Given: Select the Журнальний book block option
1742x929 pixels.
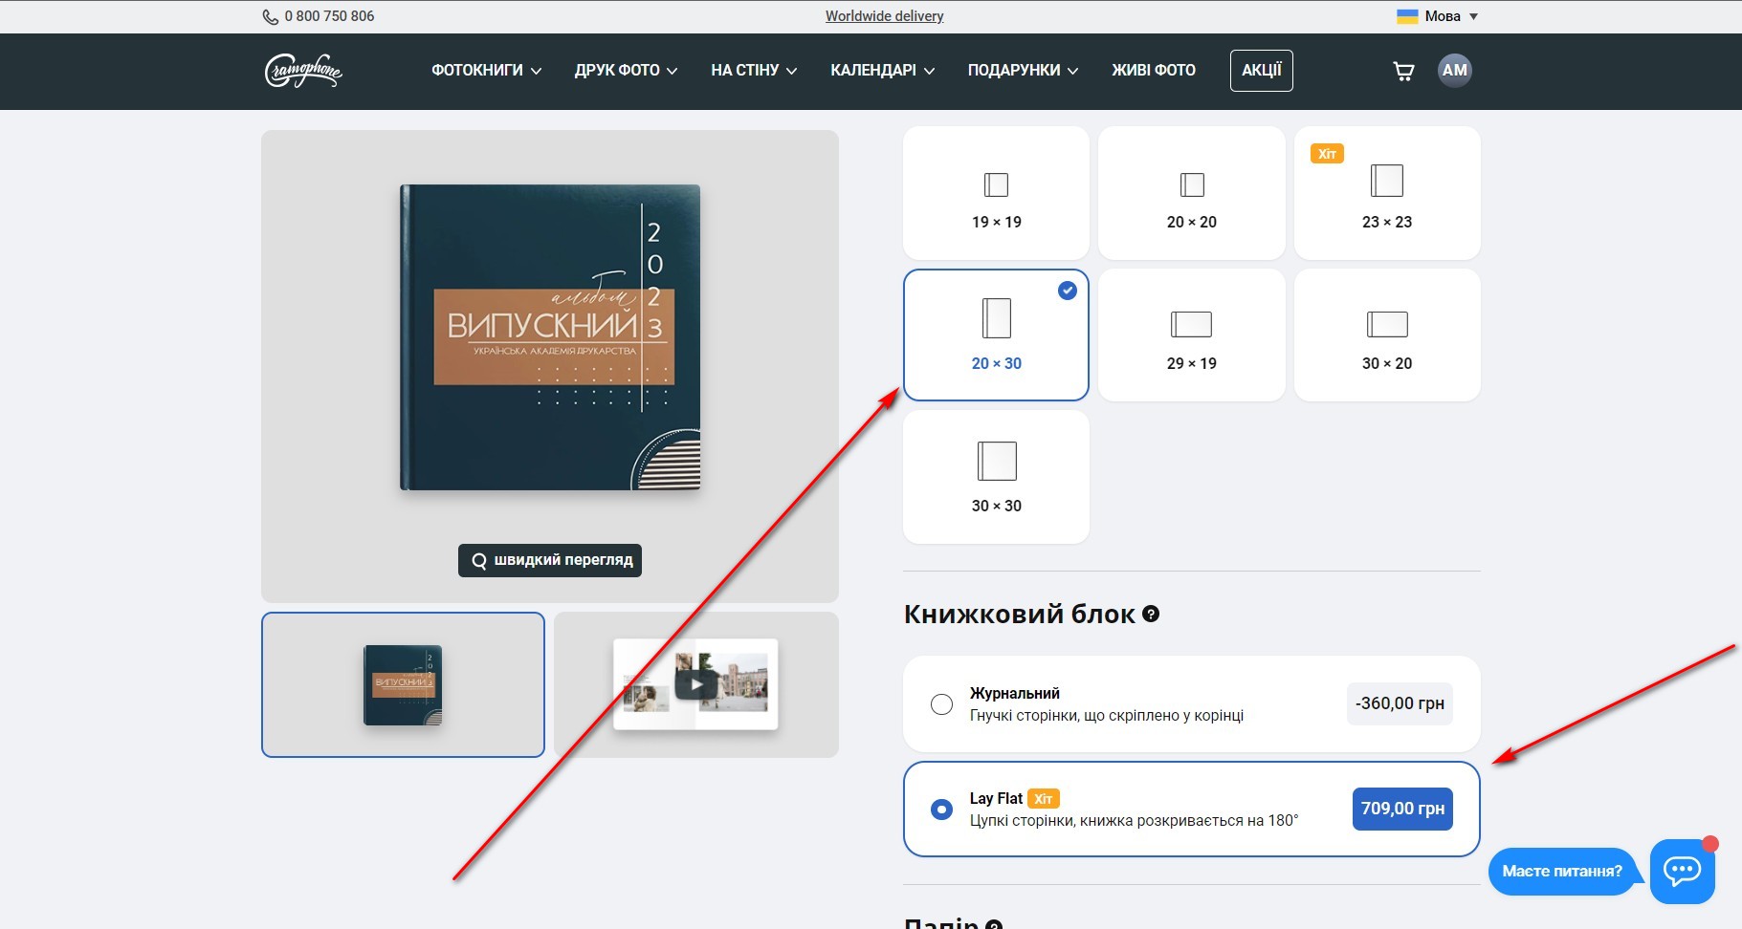Looking at the screenshot, I should click(x=941, y=704).
